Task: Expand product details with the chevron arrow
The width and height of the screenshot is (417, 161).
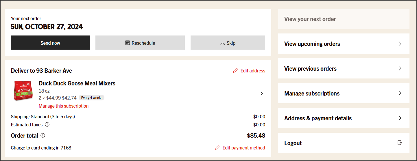Action: pyautogui.click(x=261, y=93)
